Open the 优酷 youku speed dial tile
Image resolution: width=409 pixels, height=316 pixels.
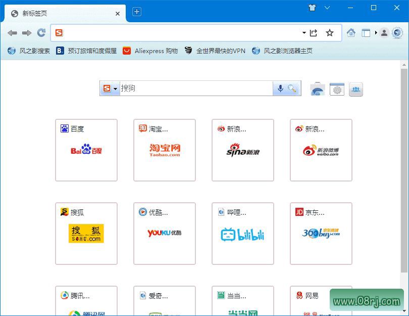tap(165, 234)
